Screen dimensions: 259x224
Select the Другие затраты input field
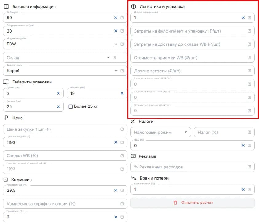point(193,71)
